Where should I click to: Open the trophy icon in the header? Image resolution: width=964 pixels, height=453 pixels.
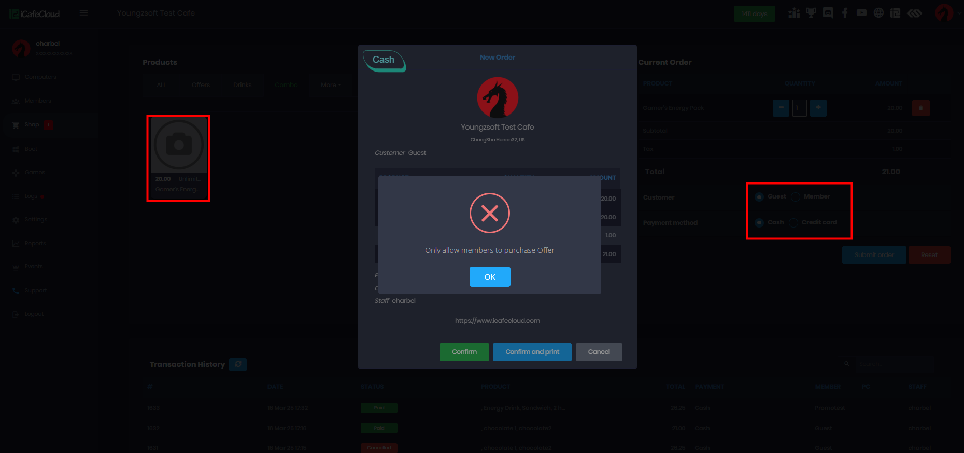[x=811, y=13]
